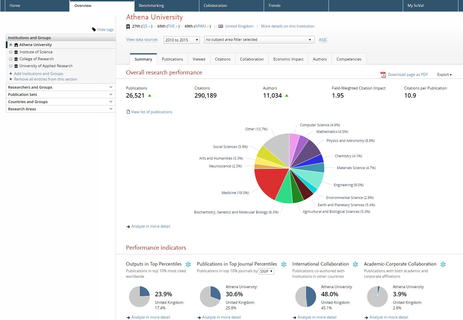Click Outputs in Top Percentiles snowball icon

pos(188,264)
